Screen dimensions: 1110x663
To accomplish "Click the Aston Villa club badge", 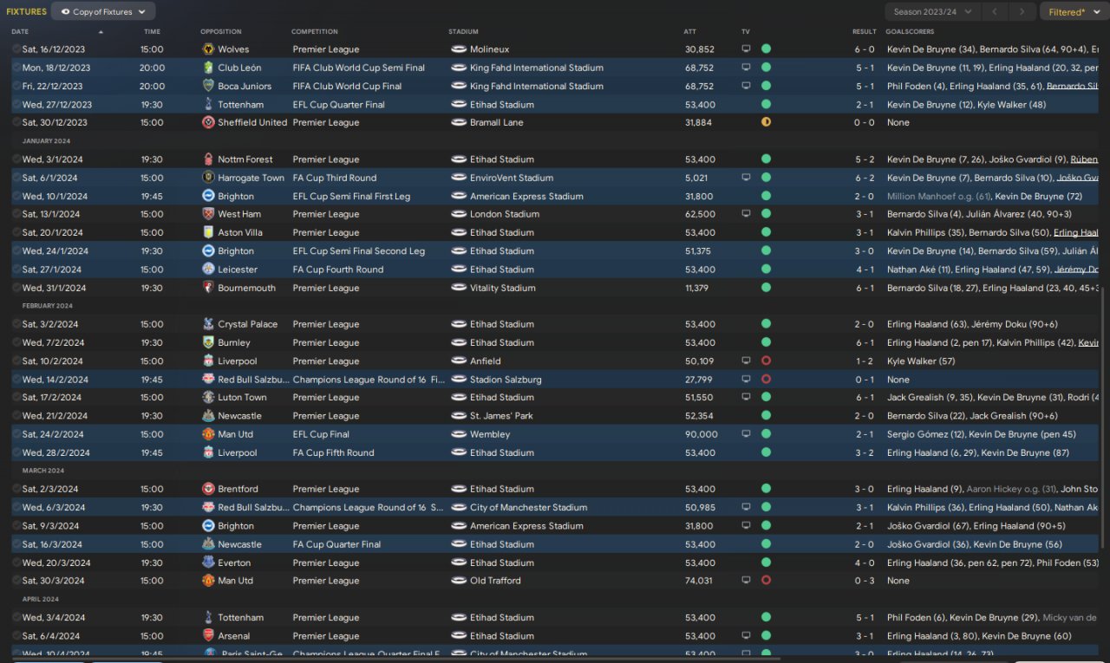I will point(208,232).
